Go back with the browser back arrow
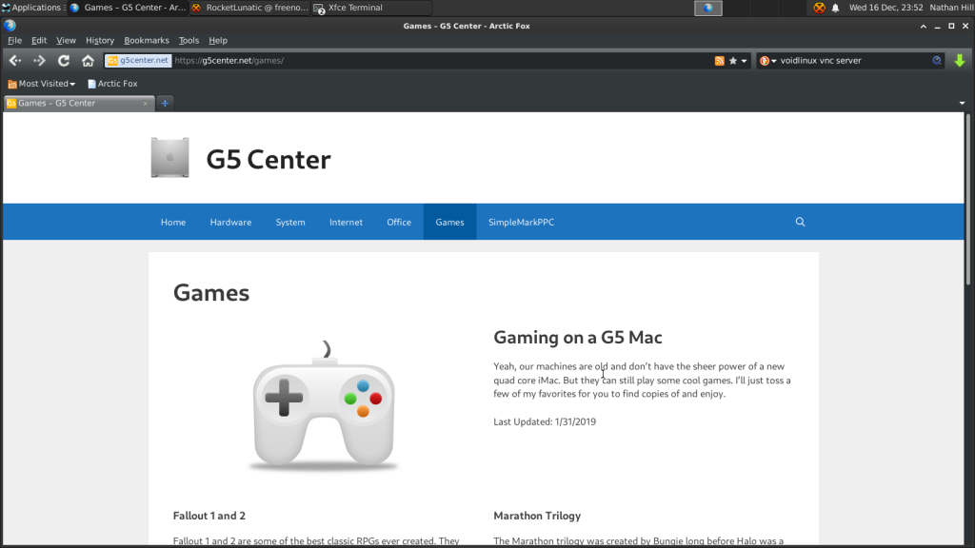Image resolution: width=975 pixels, height=548 pixels. coord(15,60)
